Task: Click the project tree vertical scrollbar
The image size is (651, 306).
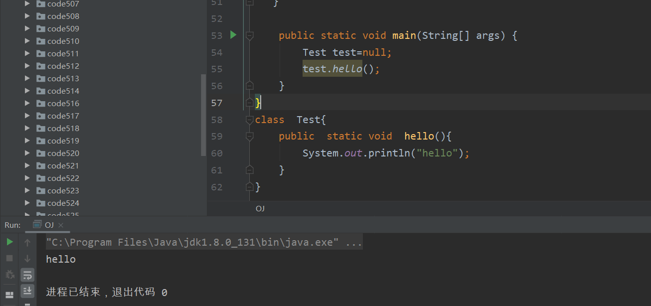Action: tap(203, 115)
